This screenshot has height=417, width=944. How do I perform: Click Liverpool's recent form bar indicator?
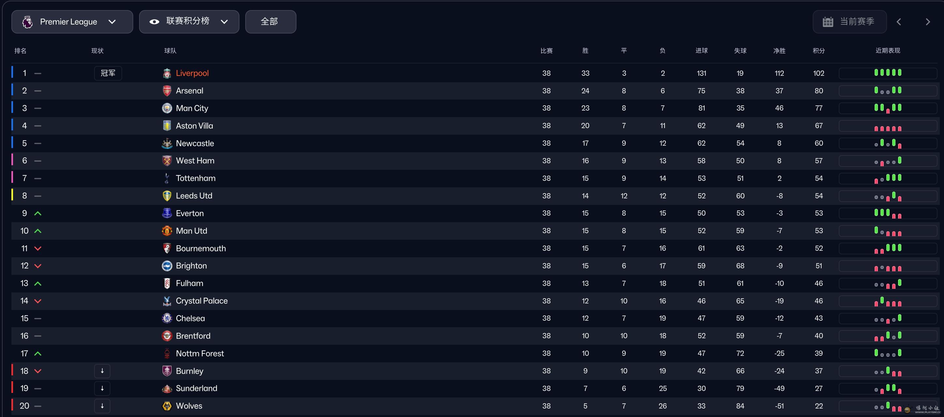(x=888, y=73)
